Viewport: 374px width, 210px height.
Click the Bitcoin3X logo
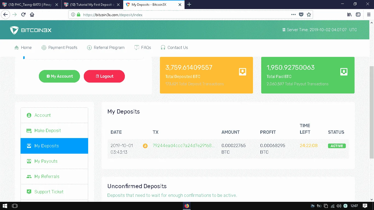pyautogui.click(x=31, y=30)
